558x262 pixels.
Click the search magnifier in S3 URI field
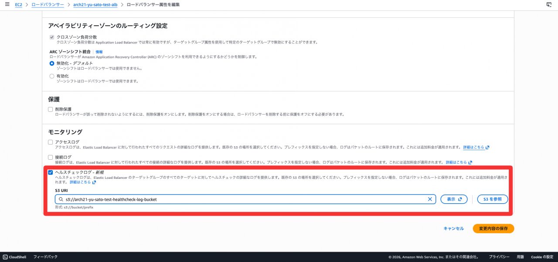(61, 199)
